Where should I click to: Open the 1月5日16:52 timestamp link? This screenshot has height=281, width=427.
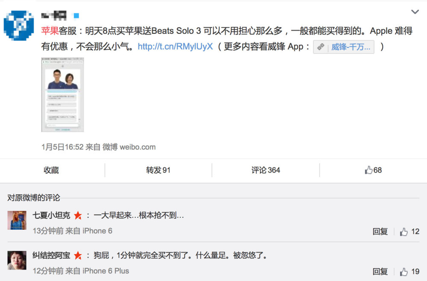coord(62,147)
